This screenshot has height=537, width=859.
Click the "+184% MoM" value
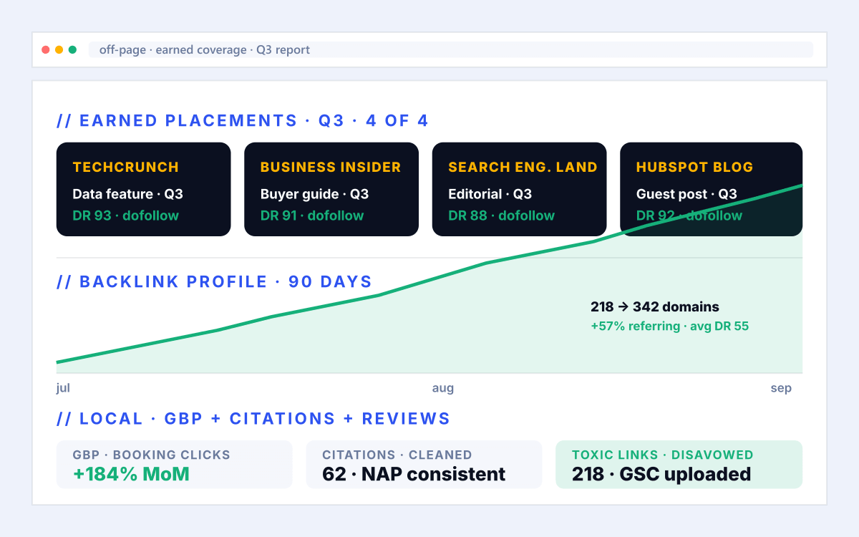[x=131, y=474]
